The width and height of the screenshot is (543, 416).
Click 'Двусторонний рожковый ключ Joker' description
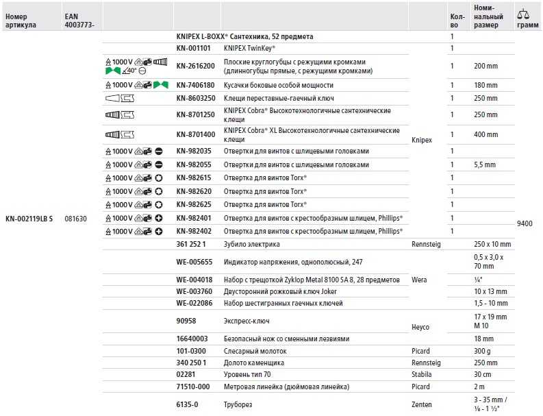click(280, 291)
